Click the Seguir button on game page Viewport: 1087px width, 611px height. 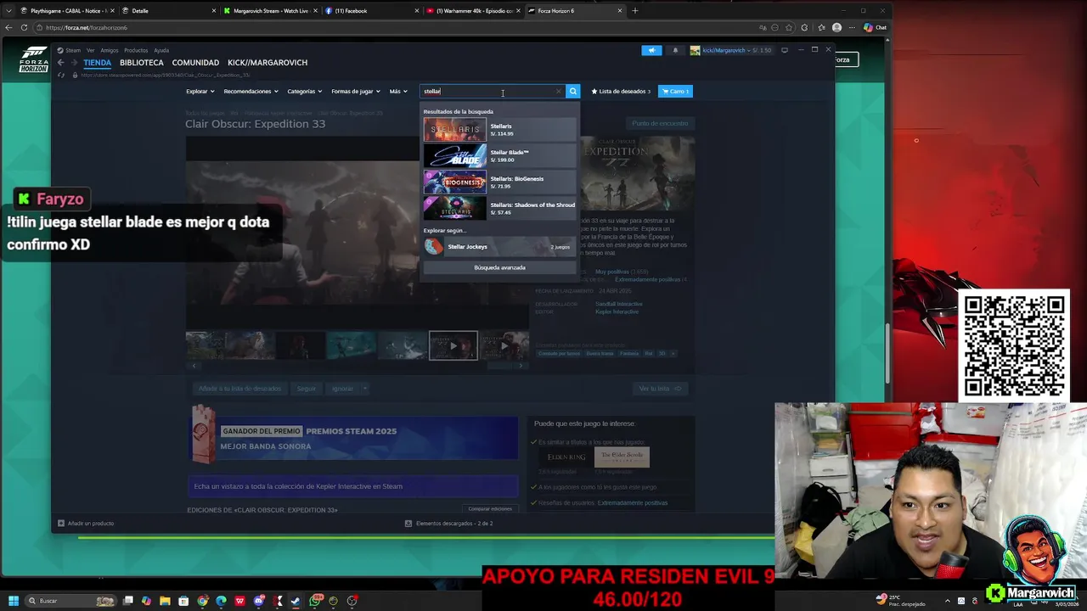(306, 389)
